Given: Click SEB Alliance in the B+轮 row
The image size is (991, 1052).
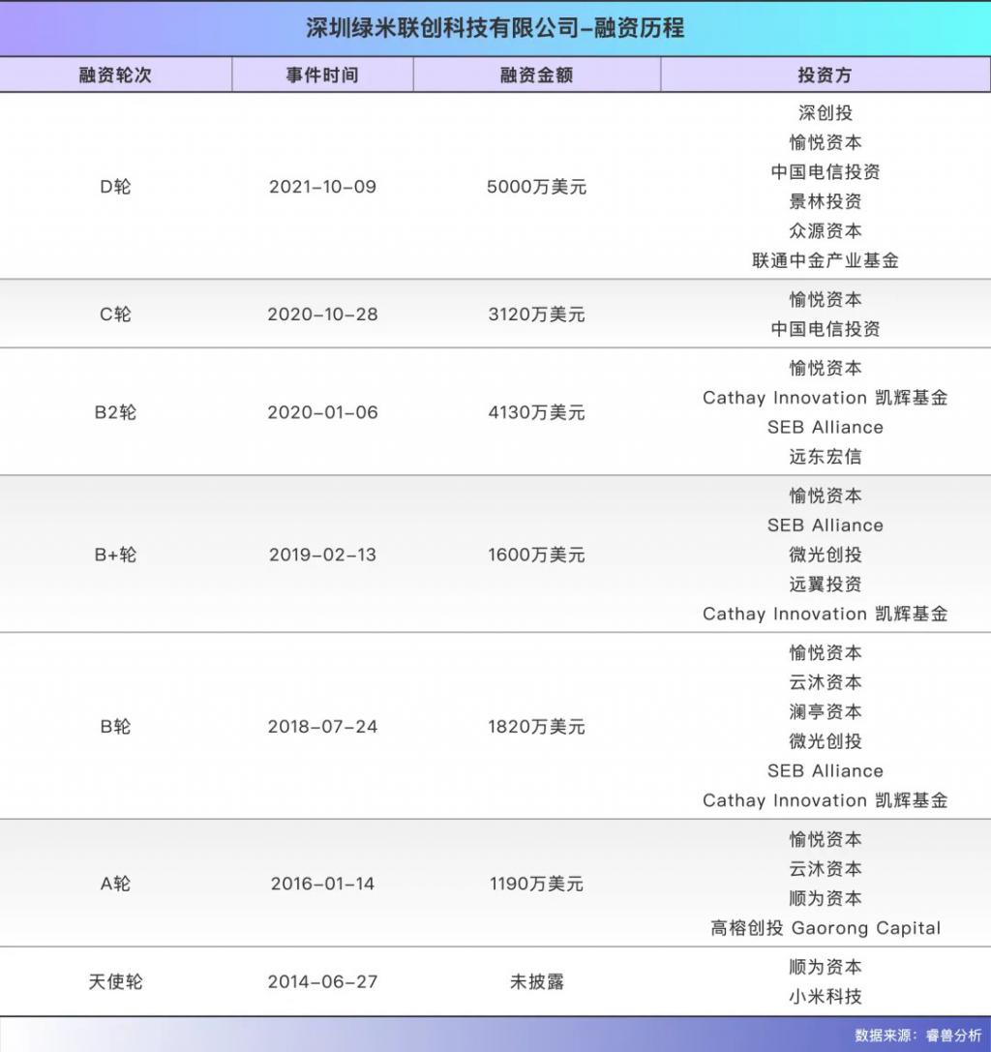Looking at the screenshot, I should pos(825,526).
